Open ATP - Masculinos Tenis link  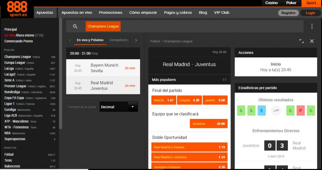(30, 121)
